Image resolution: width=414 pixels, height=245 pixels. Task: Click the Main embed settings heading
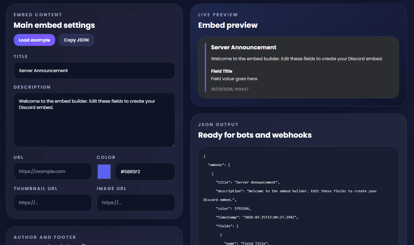click(54, 25)
